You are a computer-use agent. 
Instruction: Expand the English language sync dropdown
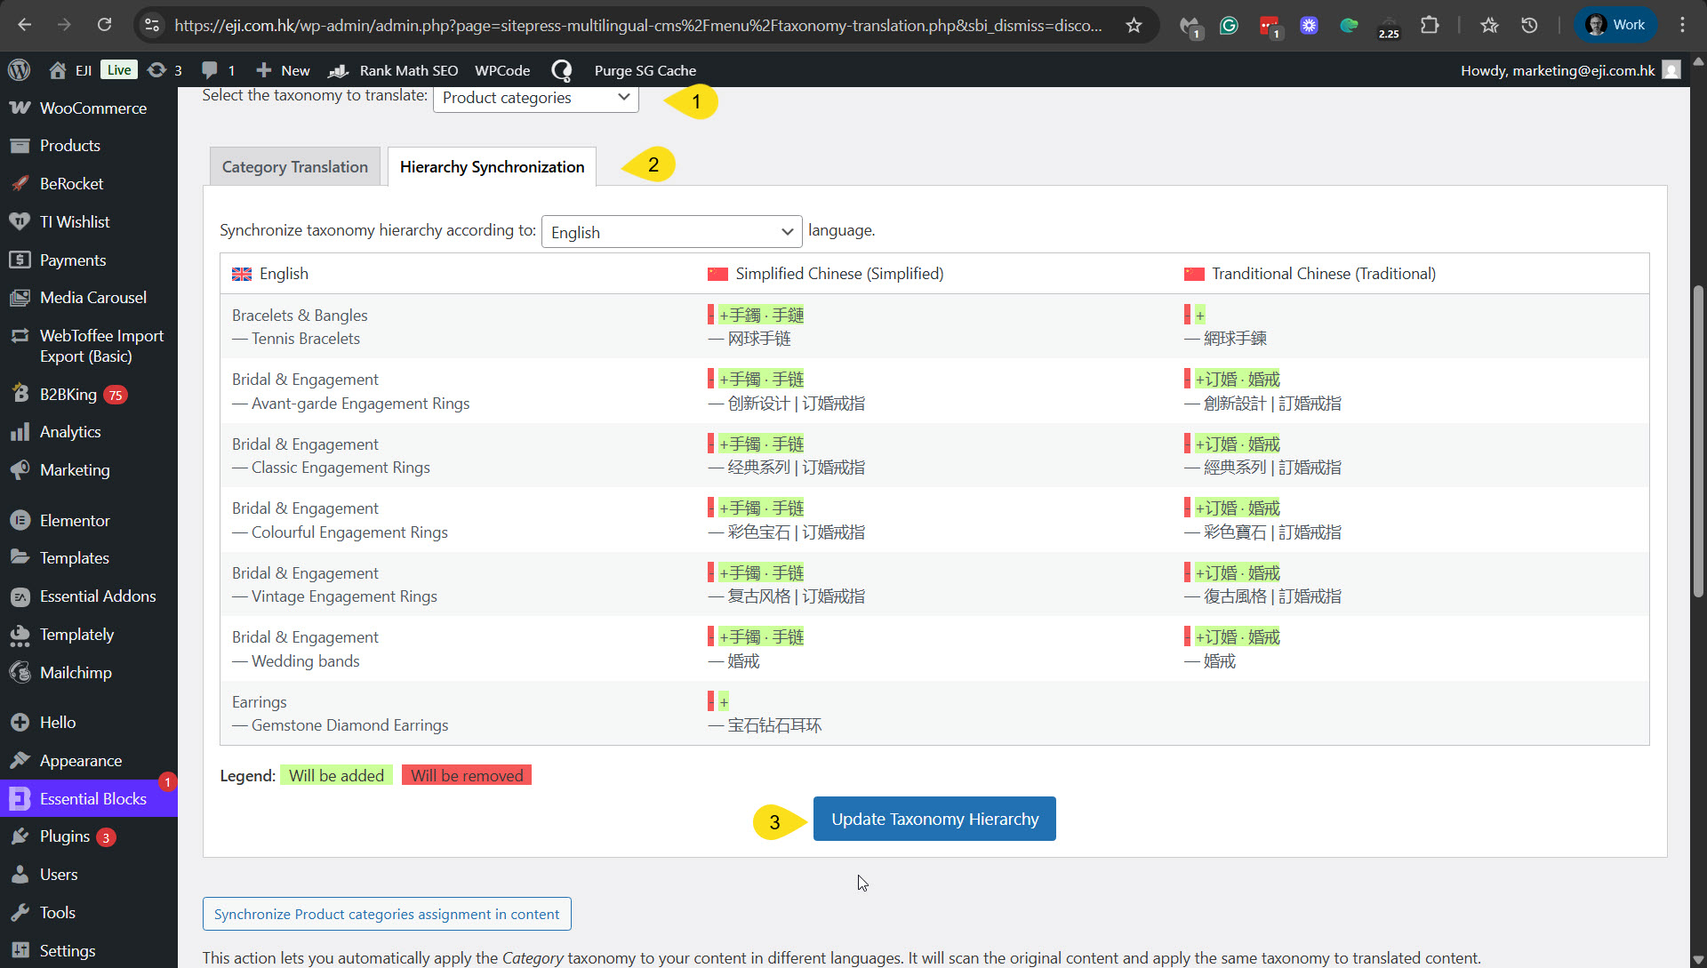pyautogui.click(x=671, y=232)
